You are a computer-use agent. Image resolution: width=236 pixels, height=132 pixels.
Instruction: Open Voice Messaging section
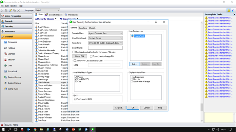[16, 16]
